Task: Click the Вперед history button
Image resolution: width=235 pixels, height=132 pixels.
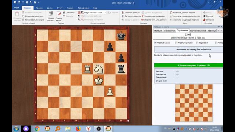Action: click(208, 16)
